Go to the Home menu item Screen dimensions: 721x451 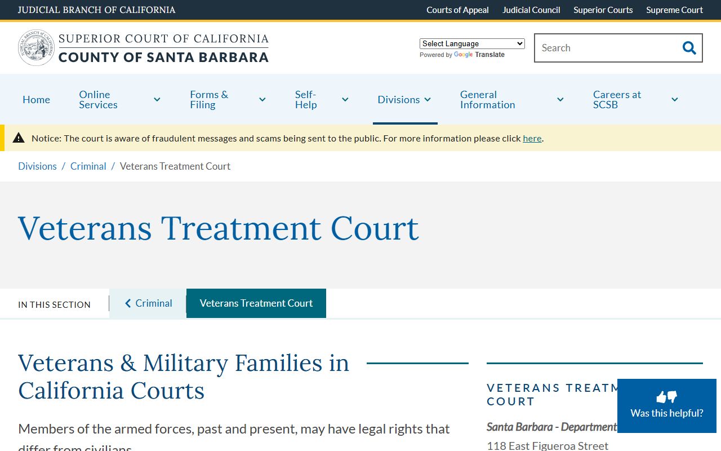[x=37, y=100]
